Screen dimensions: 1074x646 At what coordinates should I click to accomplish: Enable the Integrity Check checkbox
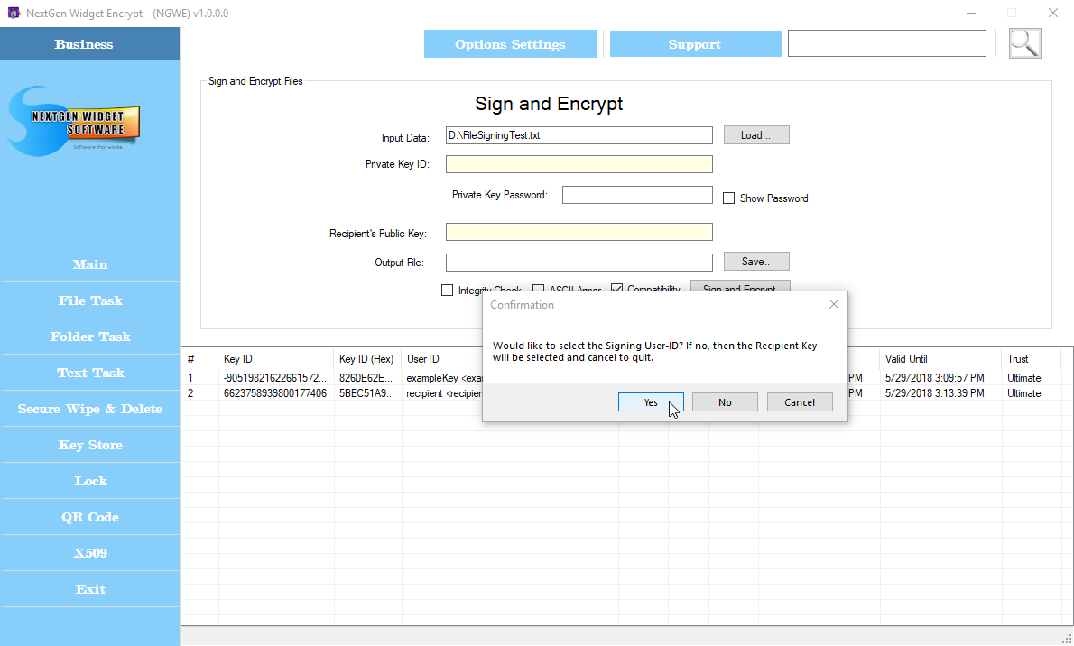448,291
